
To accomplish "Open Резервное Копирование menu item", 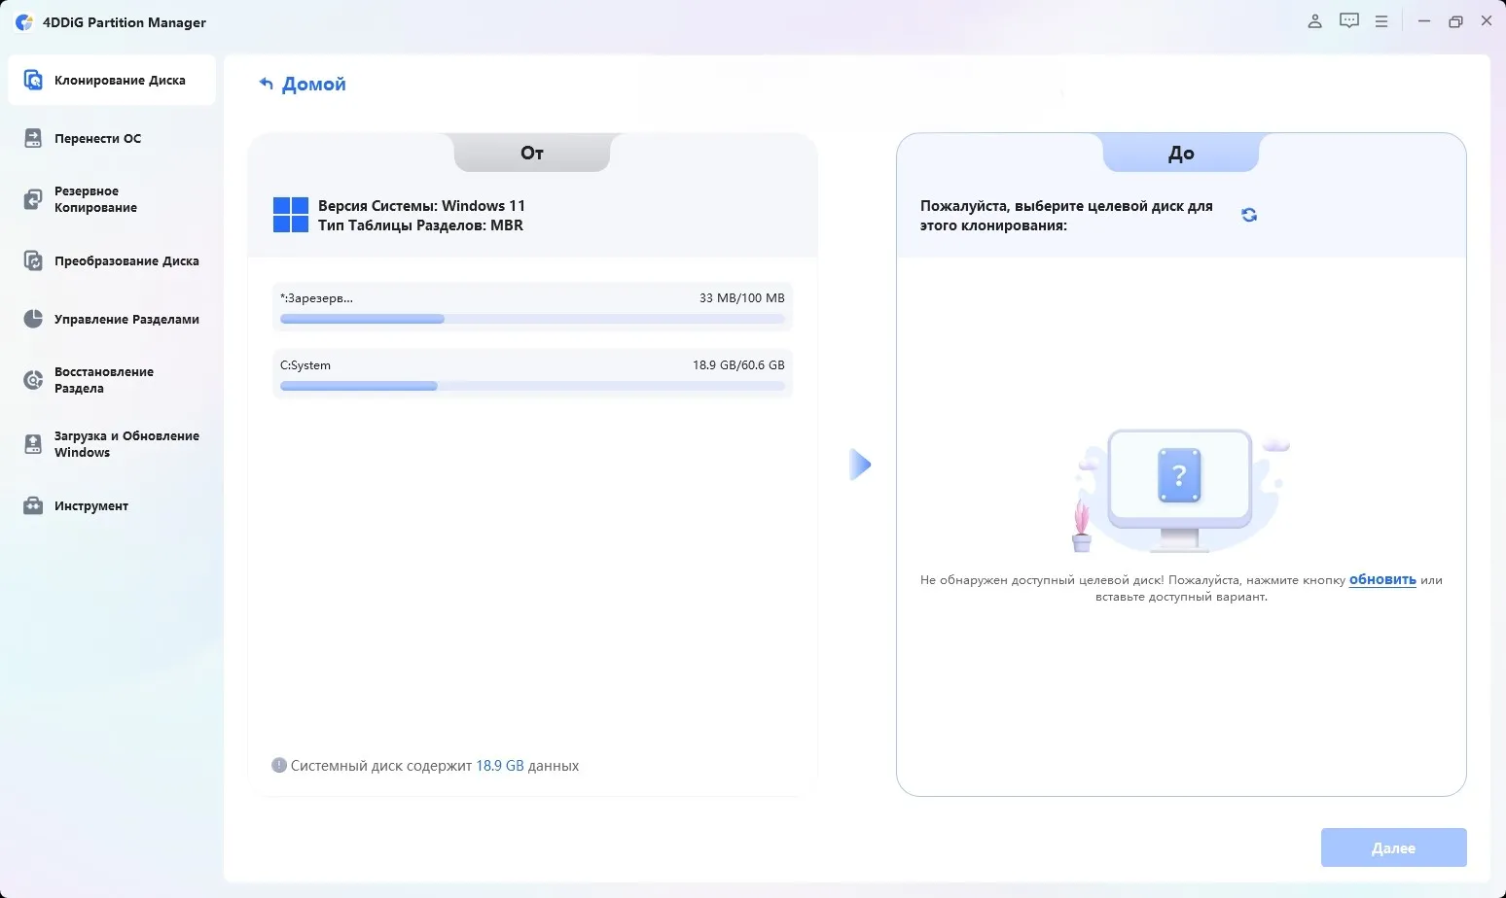I will pos(112,199).
